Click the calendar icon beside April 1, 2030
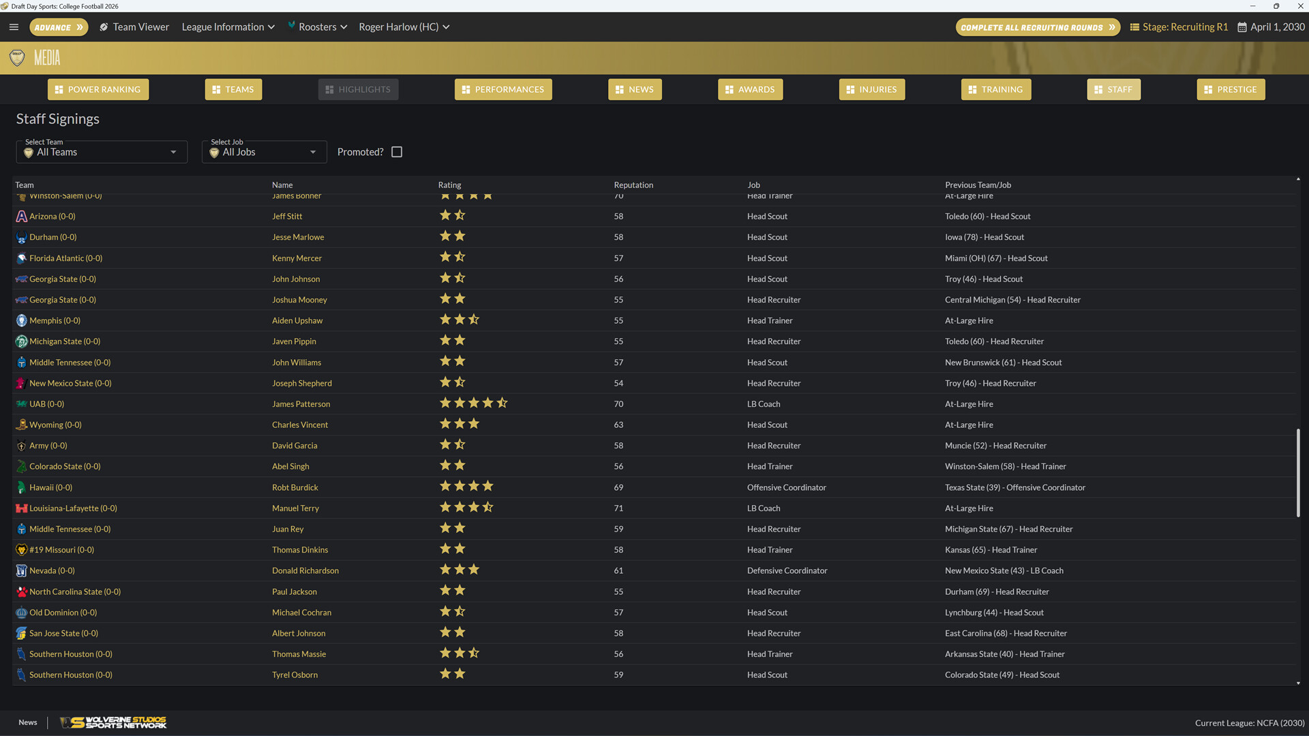The image size is (1309, 736). [1242, 27]
